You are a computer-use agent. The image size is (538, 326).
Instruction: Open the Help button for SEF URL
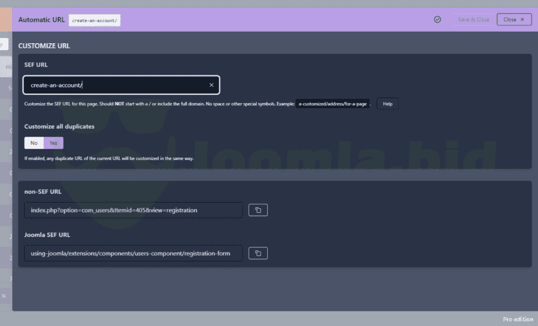(387, 104)
